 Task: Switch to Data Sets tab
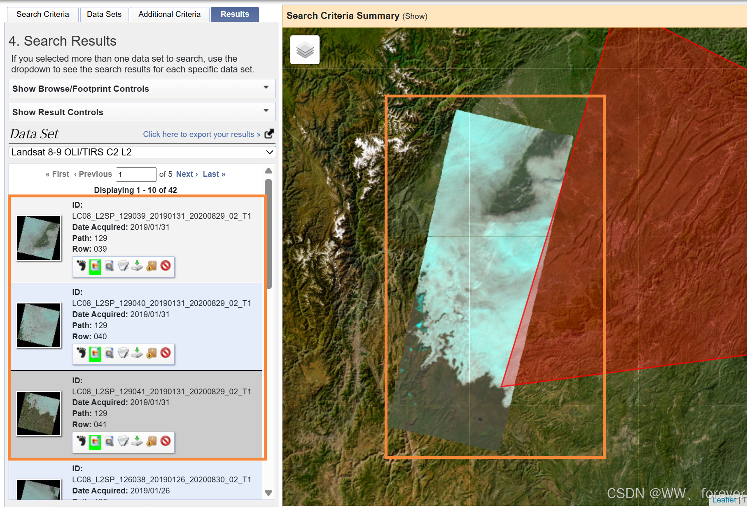coord(104,14)
